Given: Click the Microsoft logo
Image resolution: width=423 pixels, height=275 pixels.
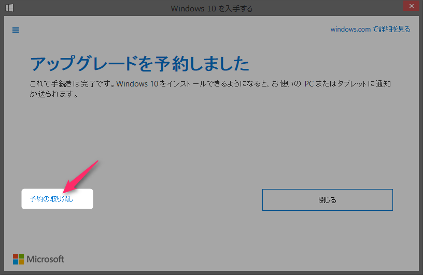Looking at the screenshot, I should pyautogui.click(x=38, y=259).
